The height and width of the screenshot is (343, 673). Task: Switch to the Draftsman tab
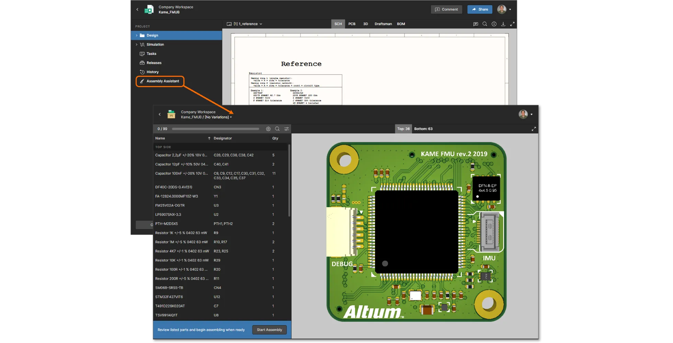(383, 24)
